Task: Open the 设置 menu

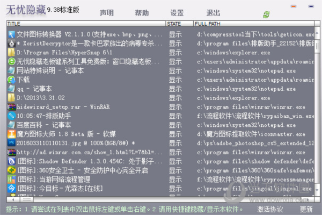Action: click(177, 13)
